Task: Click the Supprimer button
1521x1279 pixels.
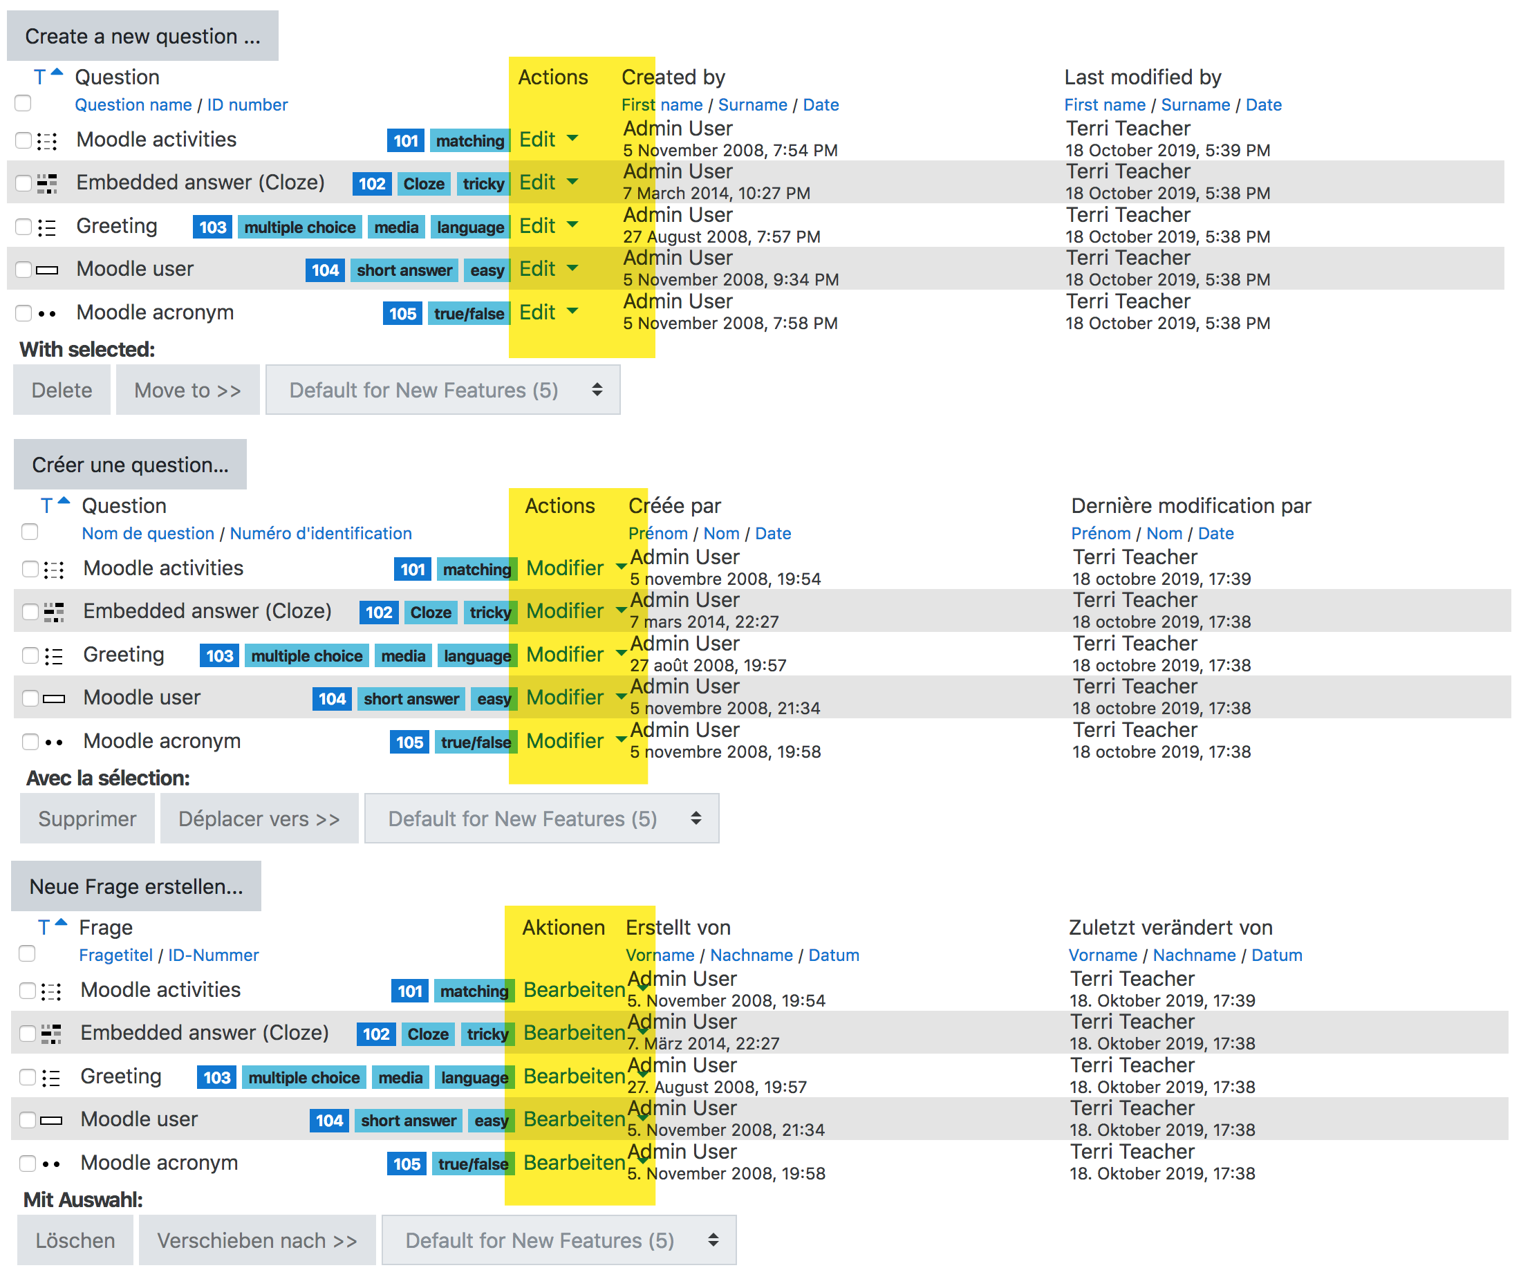Action: click(87, 819)
